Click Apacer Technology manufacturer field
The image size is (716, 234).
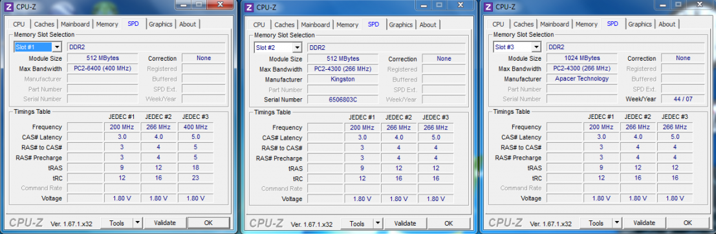point(582,79)
